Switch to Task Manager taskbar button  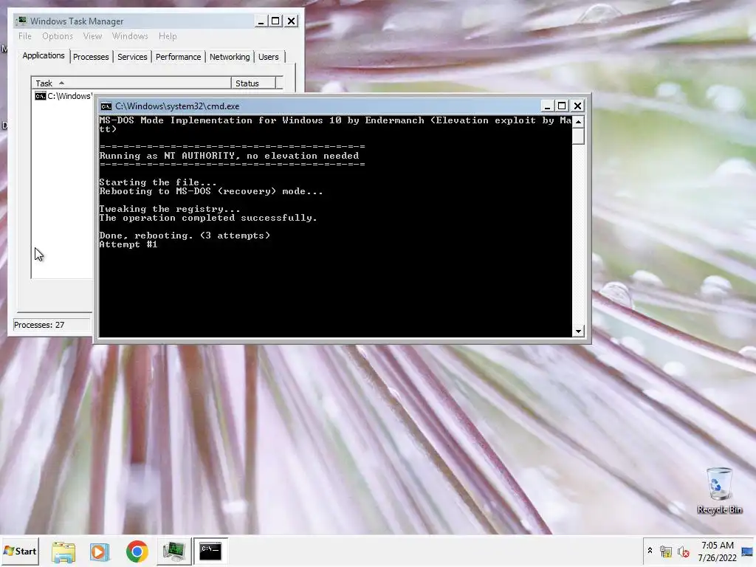click(x=173, y=551)
